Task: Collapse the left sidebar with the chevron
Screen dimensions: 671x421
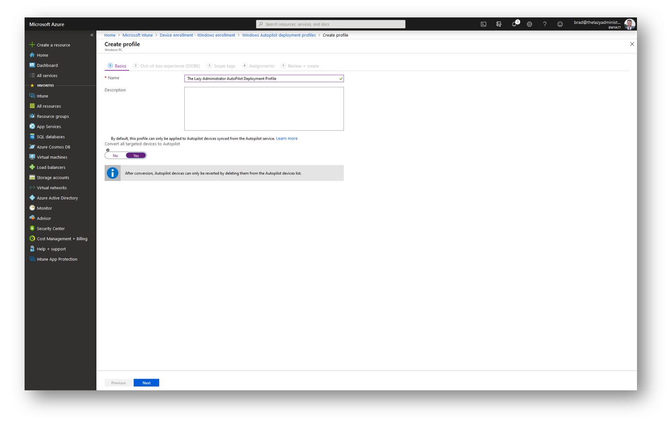Action: [92, 35]
